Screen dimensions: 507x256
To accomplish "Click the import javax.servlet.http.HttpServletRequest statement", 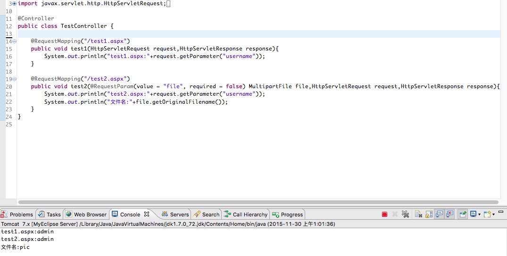I will pyautogui.click(x=92, y=4).
